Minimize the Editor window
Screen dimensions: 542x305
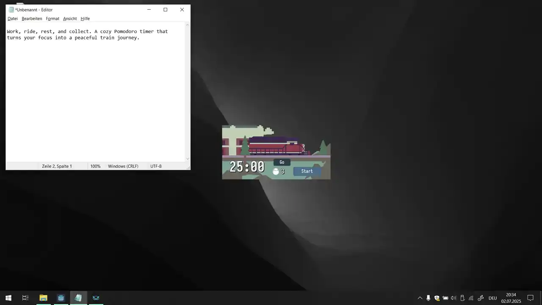pyautogui.click(x=149, y=10)
